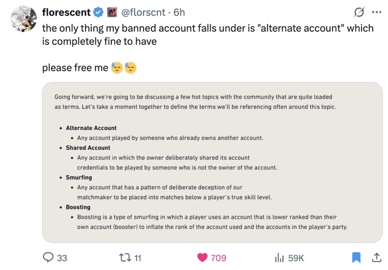Click the blue verified checkmark badge
This screenshot has width=388, height=270.
coord(98,12)
